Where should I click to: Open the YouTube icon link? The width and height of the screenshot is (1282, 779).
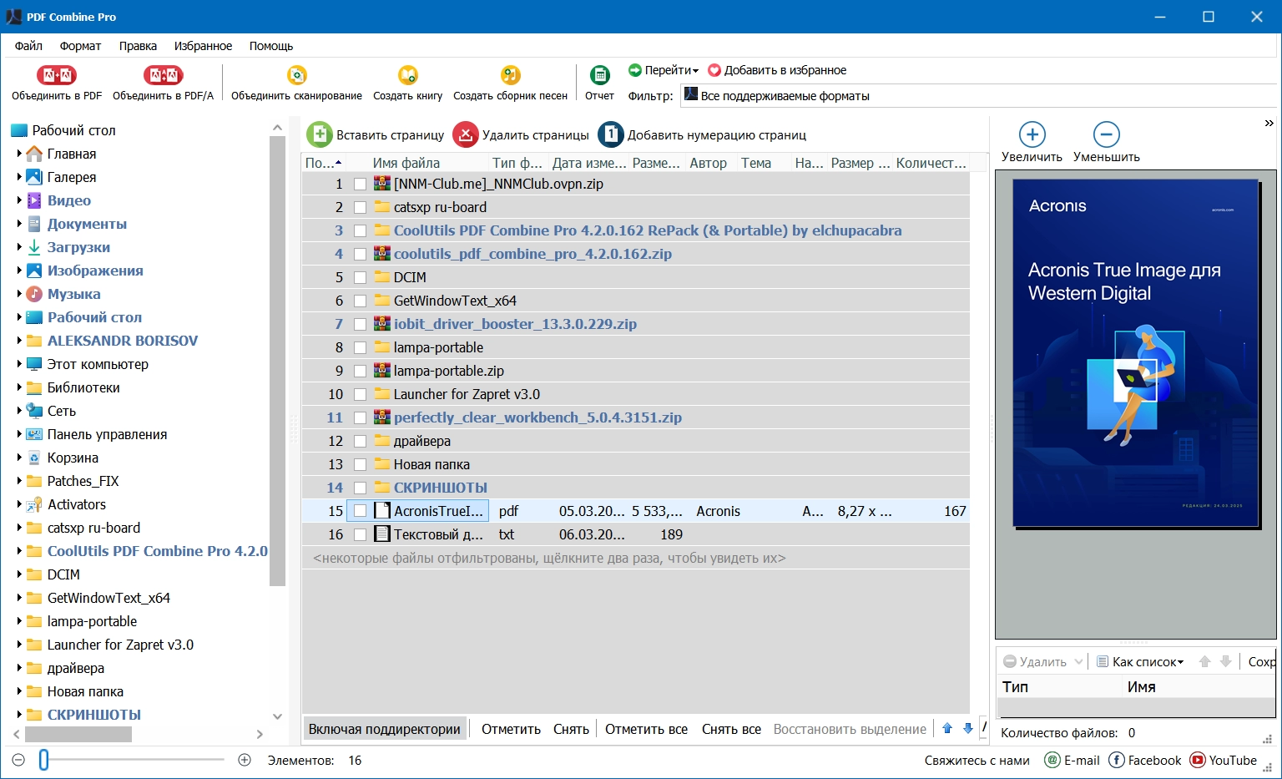tap(1198, 760)
